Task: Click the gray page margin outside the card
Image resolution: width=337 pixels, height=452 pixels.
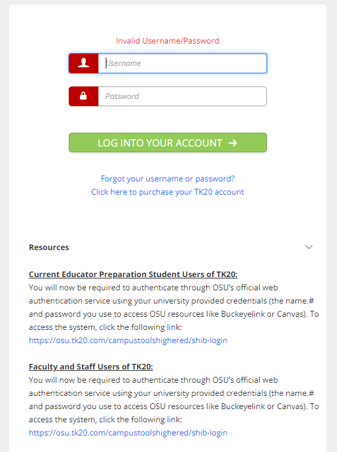Action: 4,226
